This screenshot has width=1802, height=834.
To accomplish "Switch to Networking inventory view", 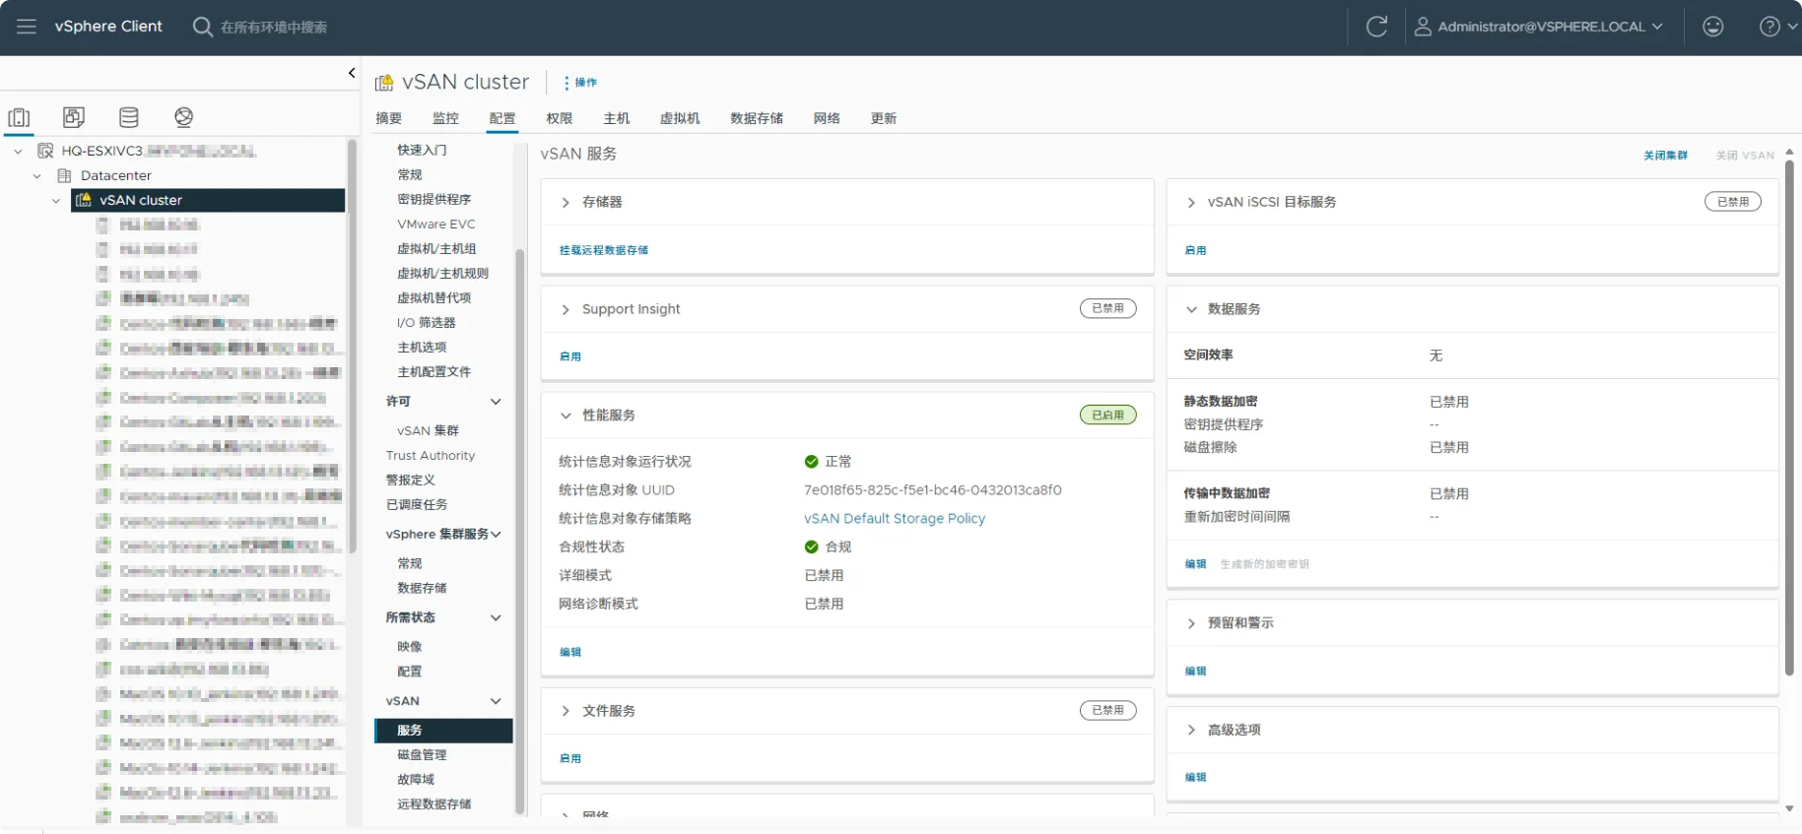I will pos(184,117).
